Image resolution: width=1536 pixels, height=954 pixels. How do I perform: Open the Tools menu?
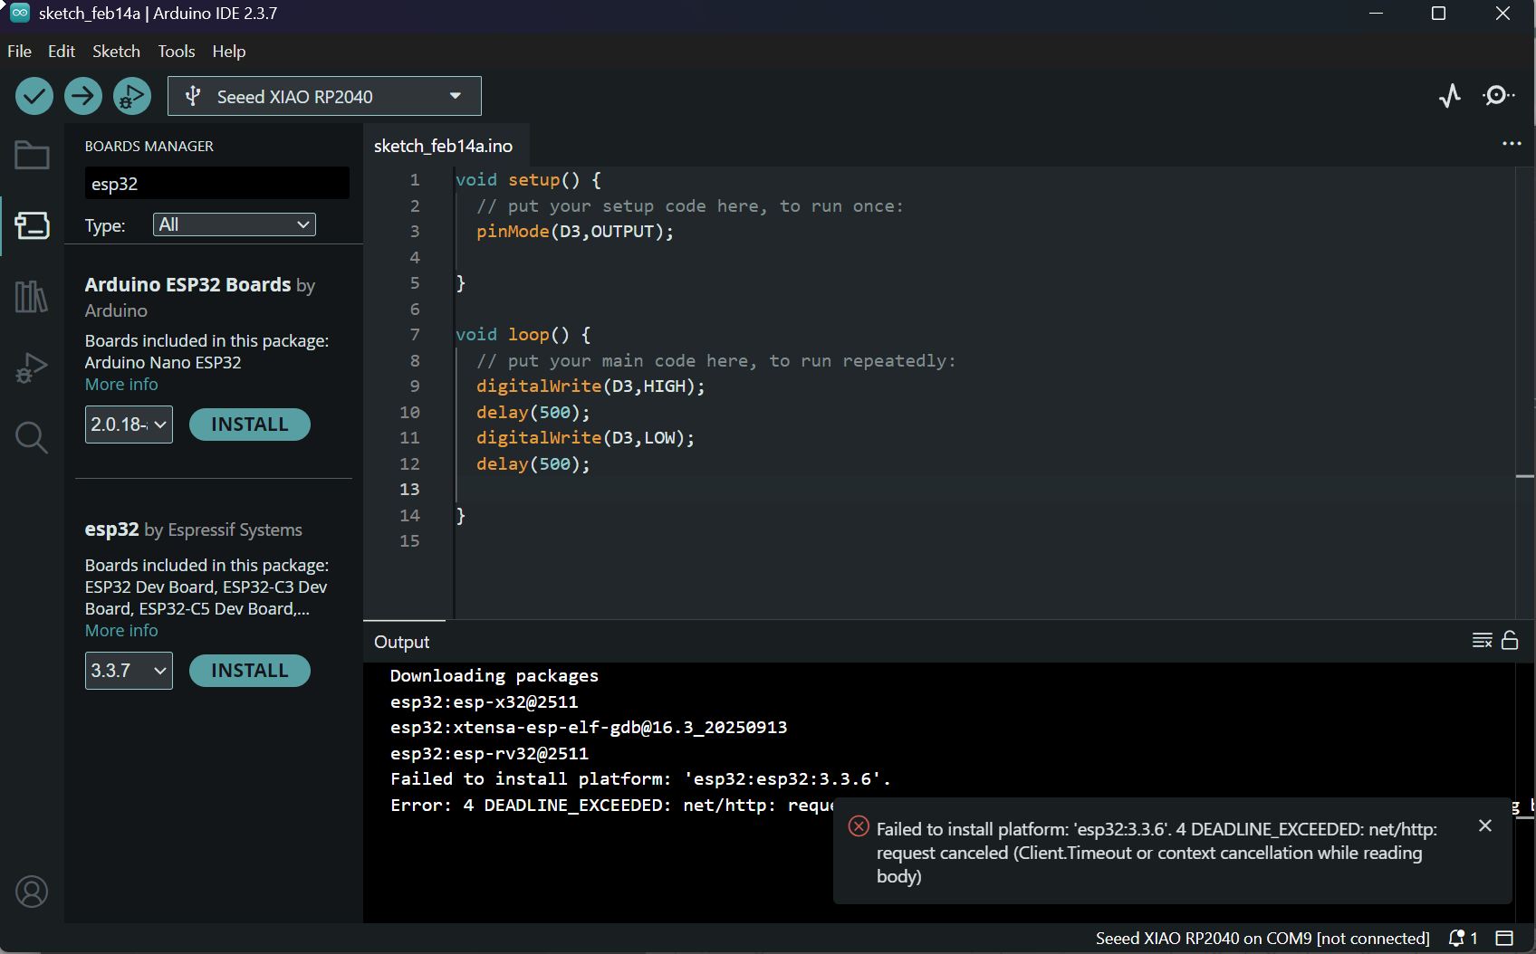click(x=177, y=52)
